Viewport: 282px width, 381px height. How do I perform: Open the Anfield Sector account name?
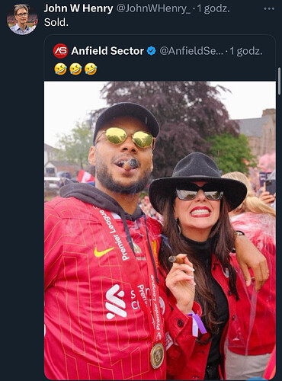(107, 51)
